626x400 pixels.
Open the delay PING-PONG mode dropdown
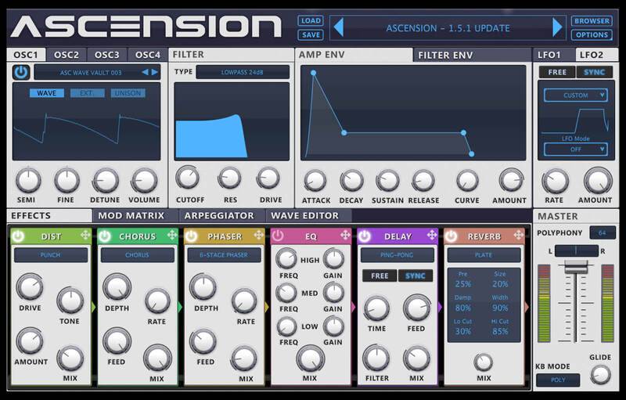(398, 255)
